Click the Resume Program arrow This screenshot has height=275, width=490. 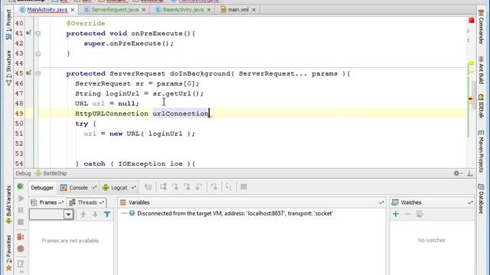point(21,199)
